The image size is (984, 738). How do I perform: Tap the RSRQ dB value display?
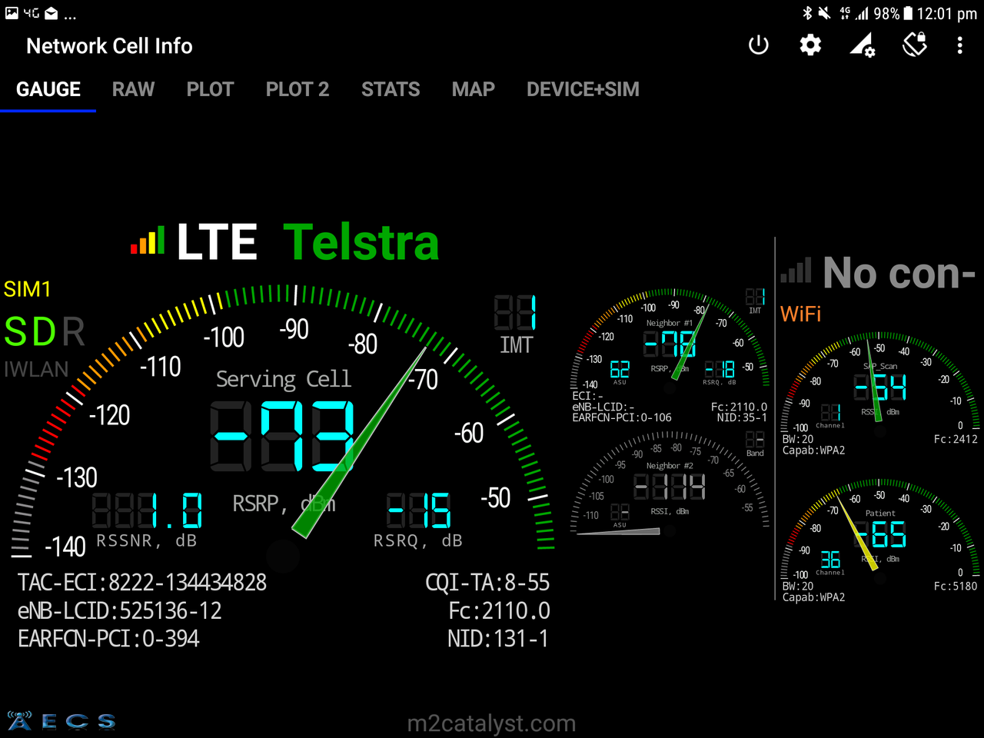pos(418,510)
